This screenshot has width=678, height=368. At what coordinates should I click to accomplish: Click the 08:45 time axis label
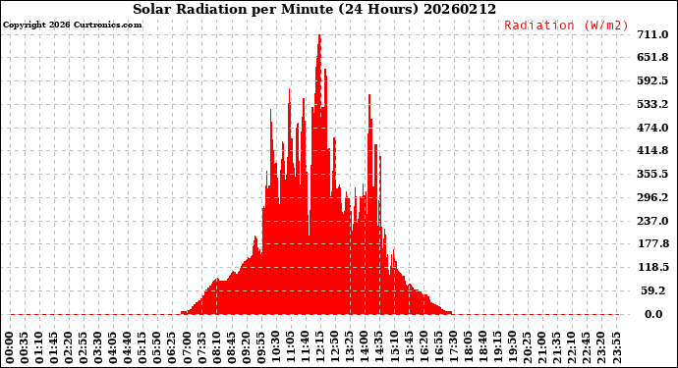tap(231, 348)
